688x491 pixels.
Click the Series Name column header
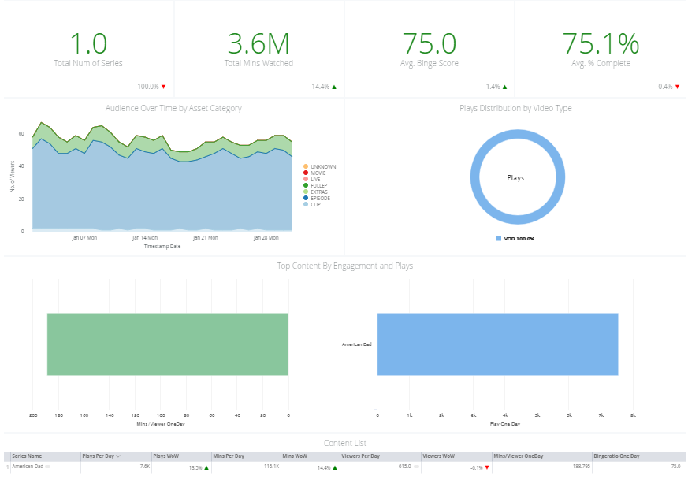(28, 456)
